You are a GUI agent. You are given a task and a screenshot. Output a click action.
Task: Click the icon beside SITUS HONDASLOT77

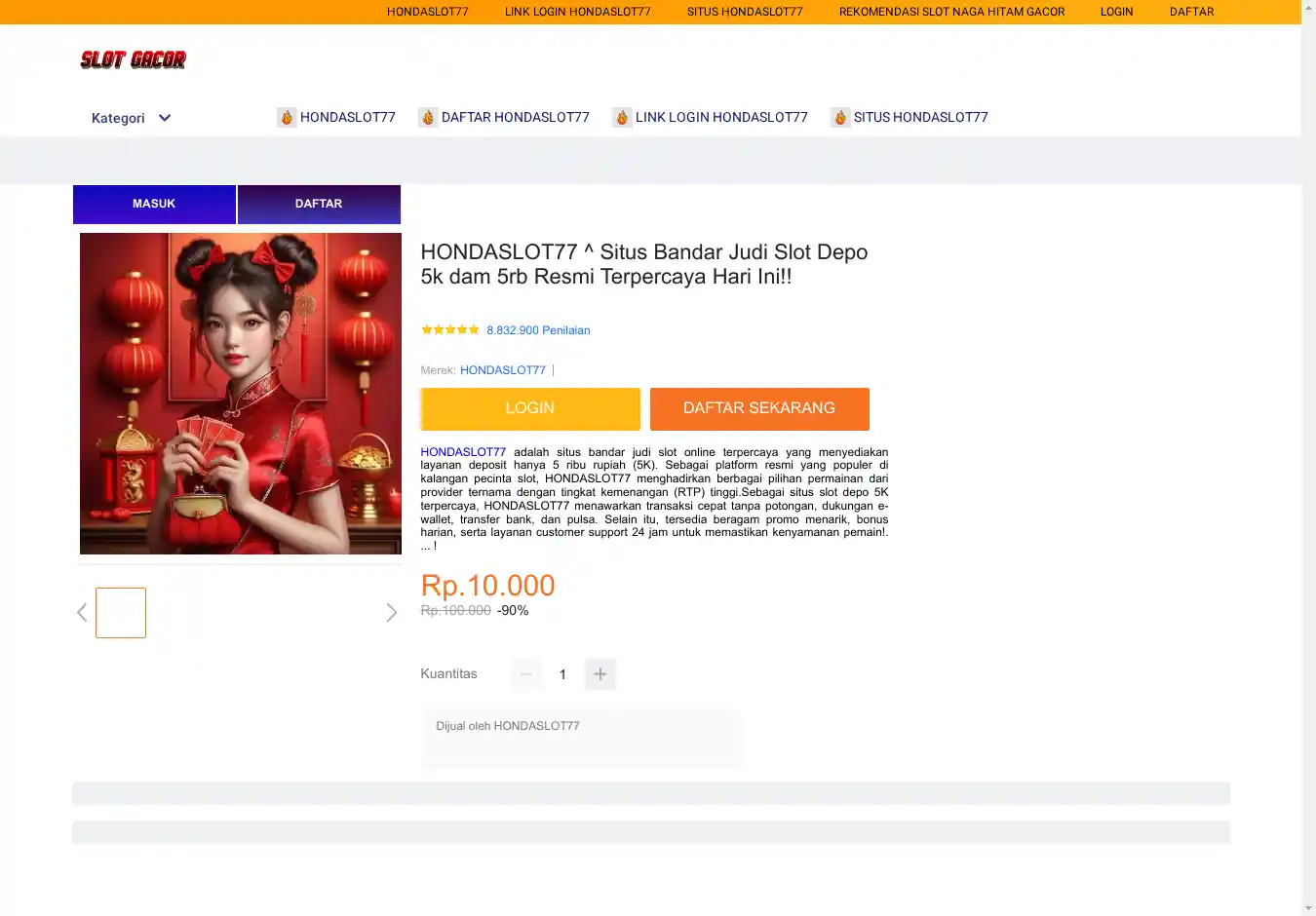click(840, 118)
